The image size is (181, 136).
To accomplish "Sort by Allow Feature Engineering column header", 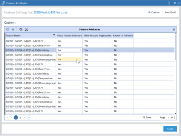I will 97,35.
